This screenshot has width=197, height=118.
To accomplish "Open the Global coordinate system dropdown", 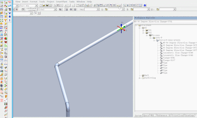I will click(55, 10).
